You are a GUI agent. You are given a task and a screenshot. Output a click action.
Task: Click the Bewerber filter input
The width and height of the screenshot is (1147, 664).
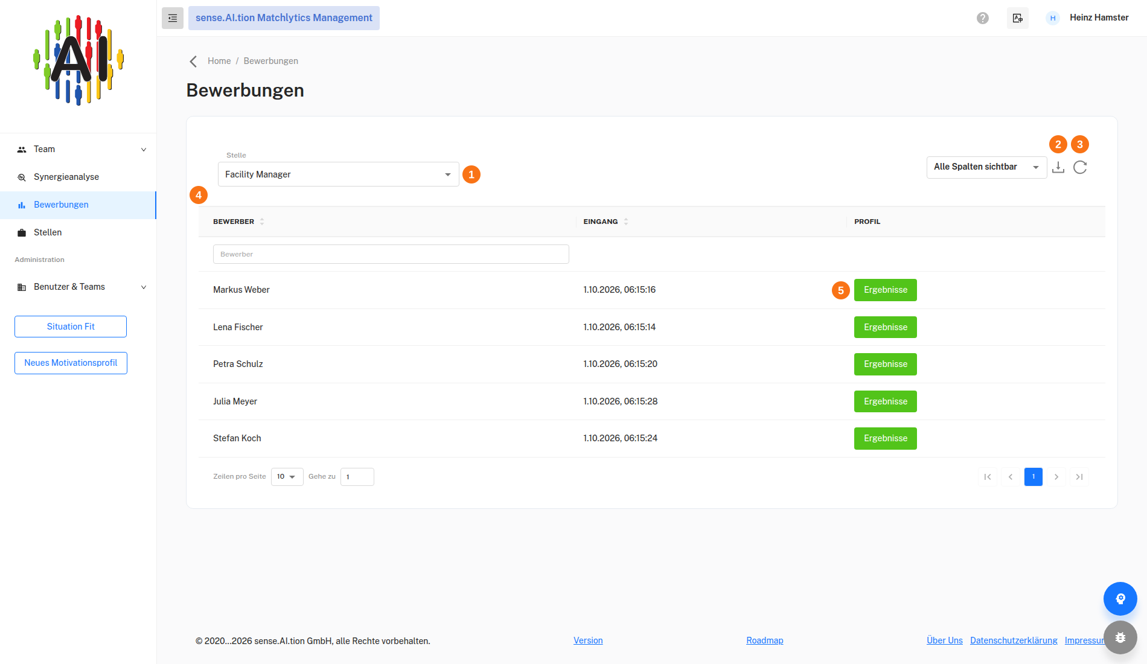(x=391, y=254)
